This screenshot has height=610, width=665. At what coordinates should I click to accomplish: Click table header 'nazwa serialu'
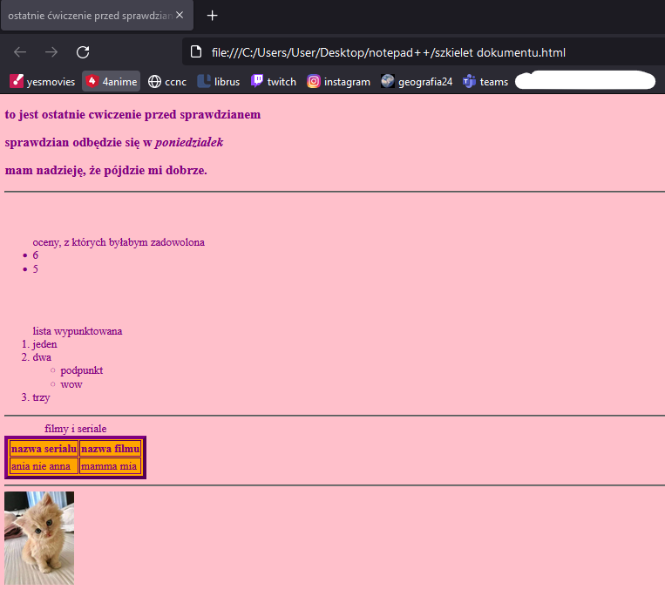click(44, 449)
